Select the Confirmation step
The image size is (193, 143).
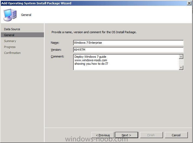pos(12,53)
